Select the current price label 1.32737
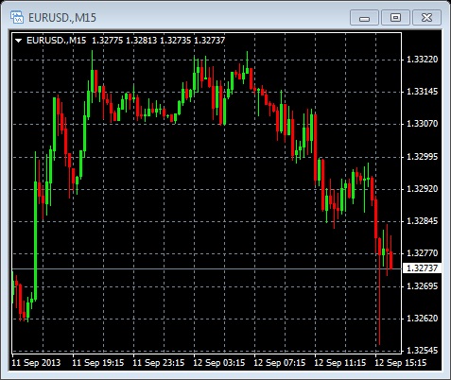 [423, 268]
